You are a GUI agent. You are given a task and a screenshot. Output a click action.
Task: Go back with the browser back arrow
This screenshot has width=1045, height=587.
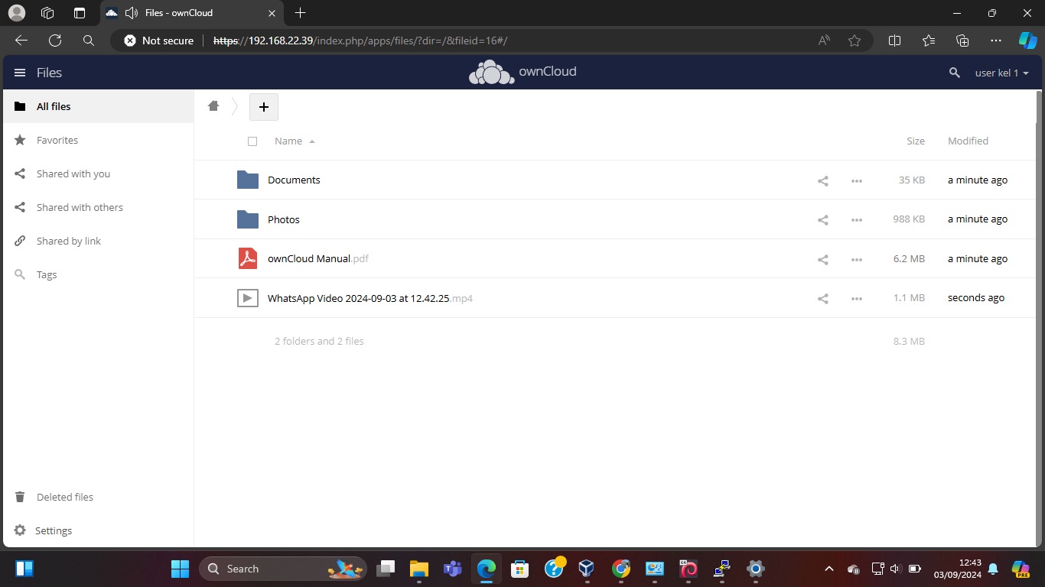21,41
